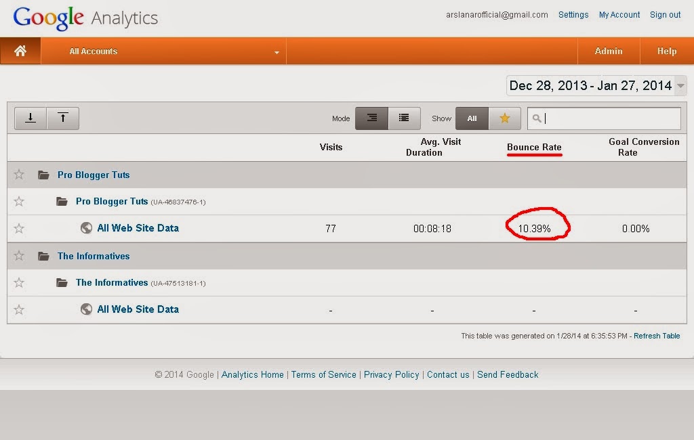Show all accounts with the All button
Screen dimensions: 694x440
pyautogui.click(x=472, y=118)
